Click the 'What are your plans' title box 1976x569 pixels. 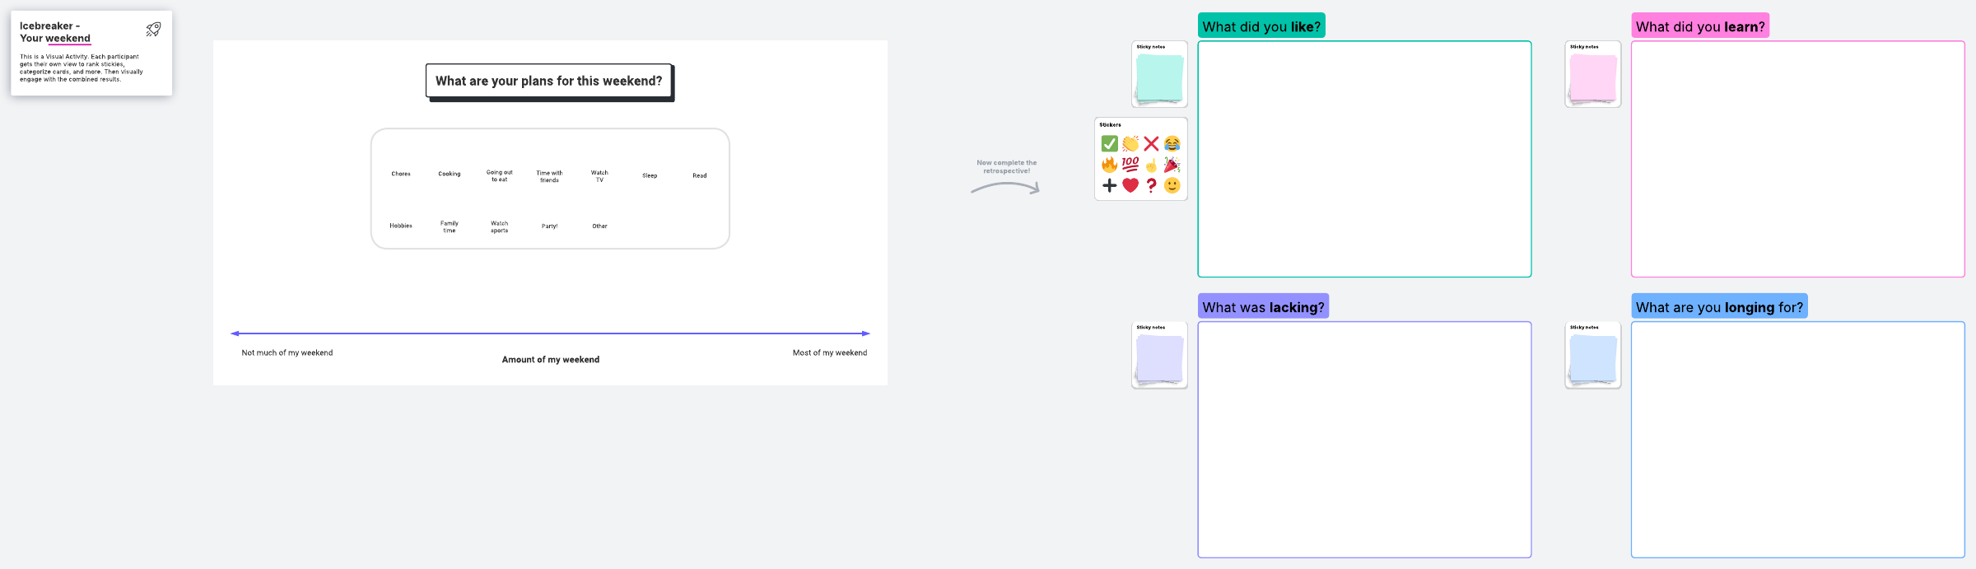pos(548,81)
